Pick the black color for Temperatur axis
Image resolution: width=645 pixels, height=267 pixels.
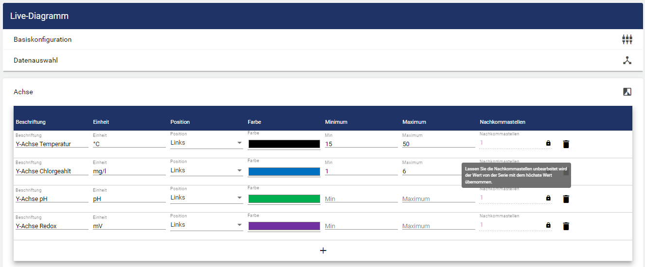pos(284,144)
